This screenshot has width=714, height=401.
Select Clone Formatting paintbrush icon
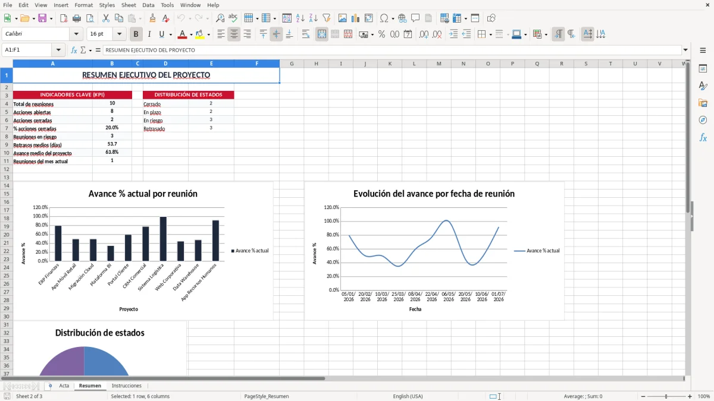(x=152, y=18)
